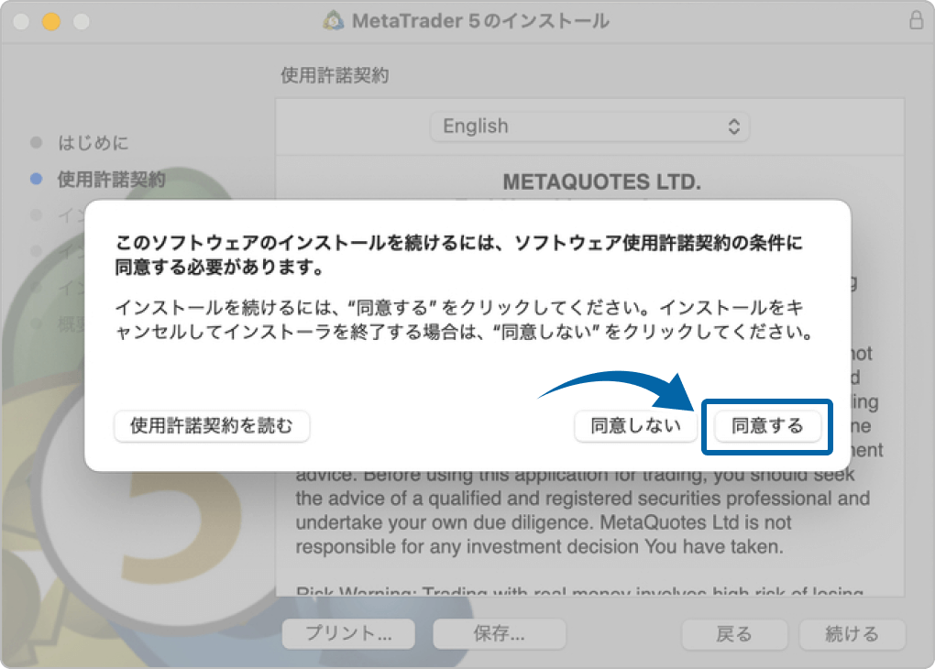
Task: Click the プリント... (Print) button
Action: pos(349,633)
